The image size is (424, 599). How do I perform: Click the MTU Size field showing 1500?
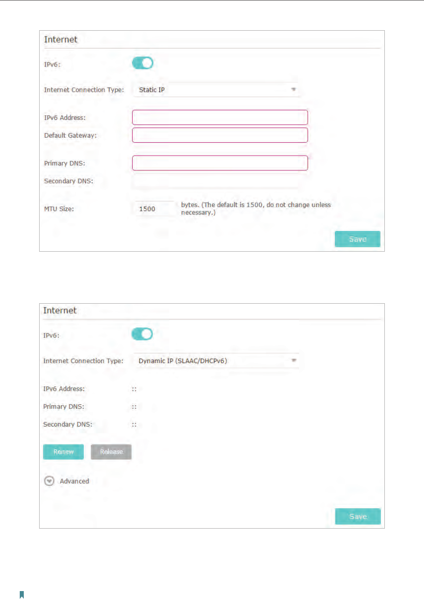[x=154, y=209]
